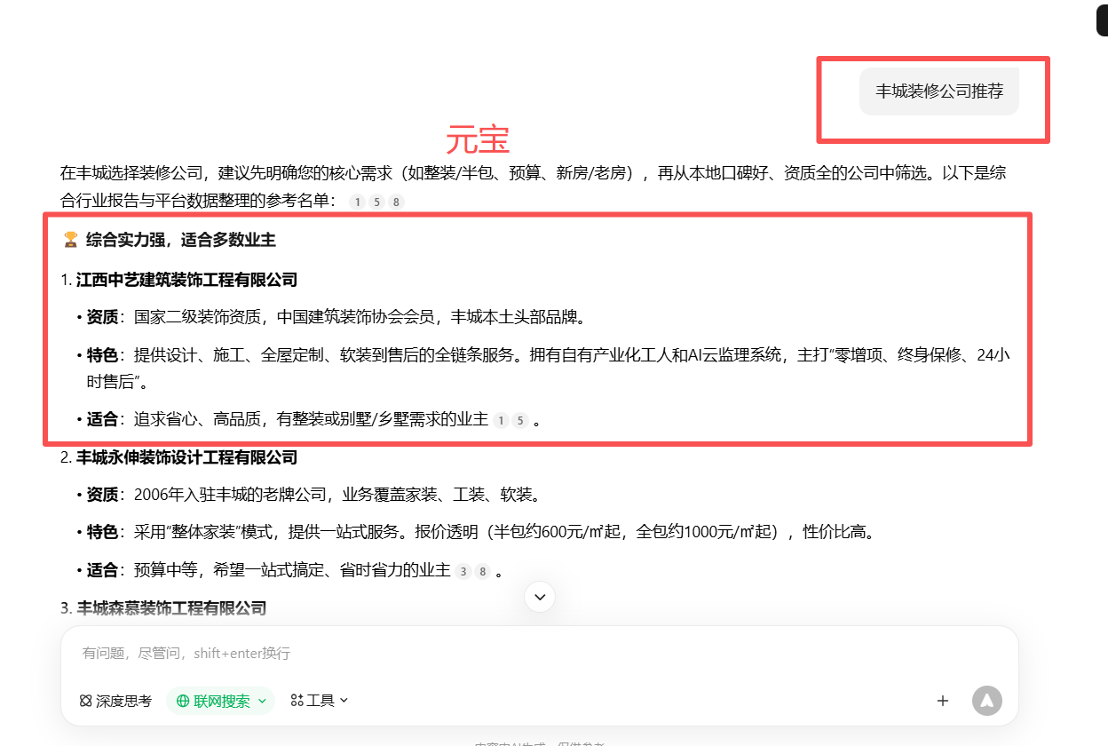
Task: Open citation 8 after 参考名单
Action: [x=396, y=202]
